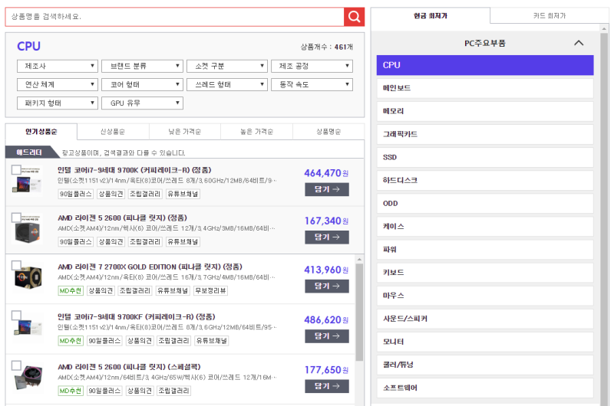Select CPU in the parts category list
This screenshot has height=406, width=614.
coord(485,65)
